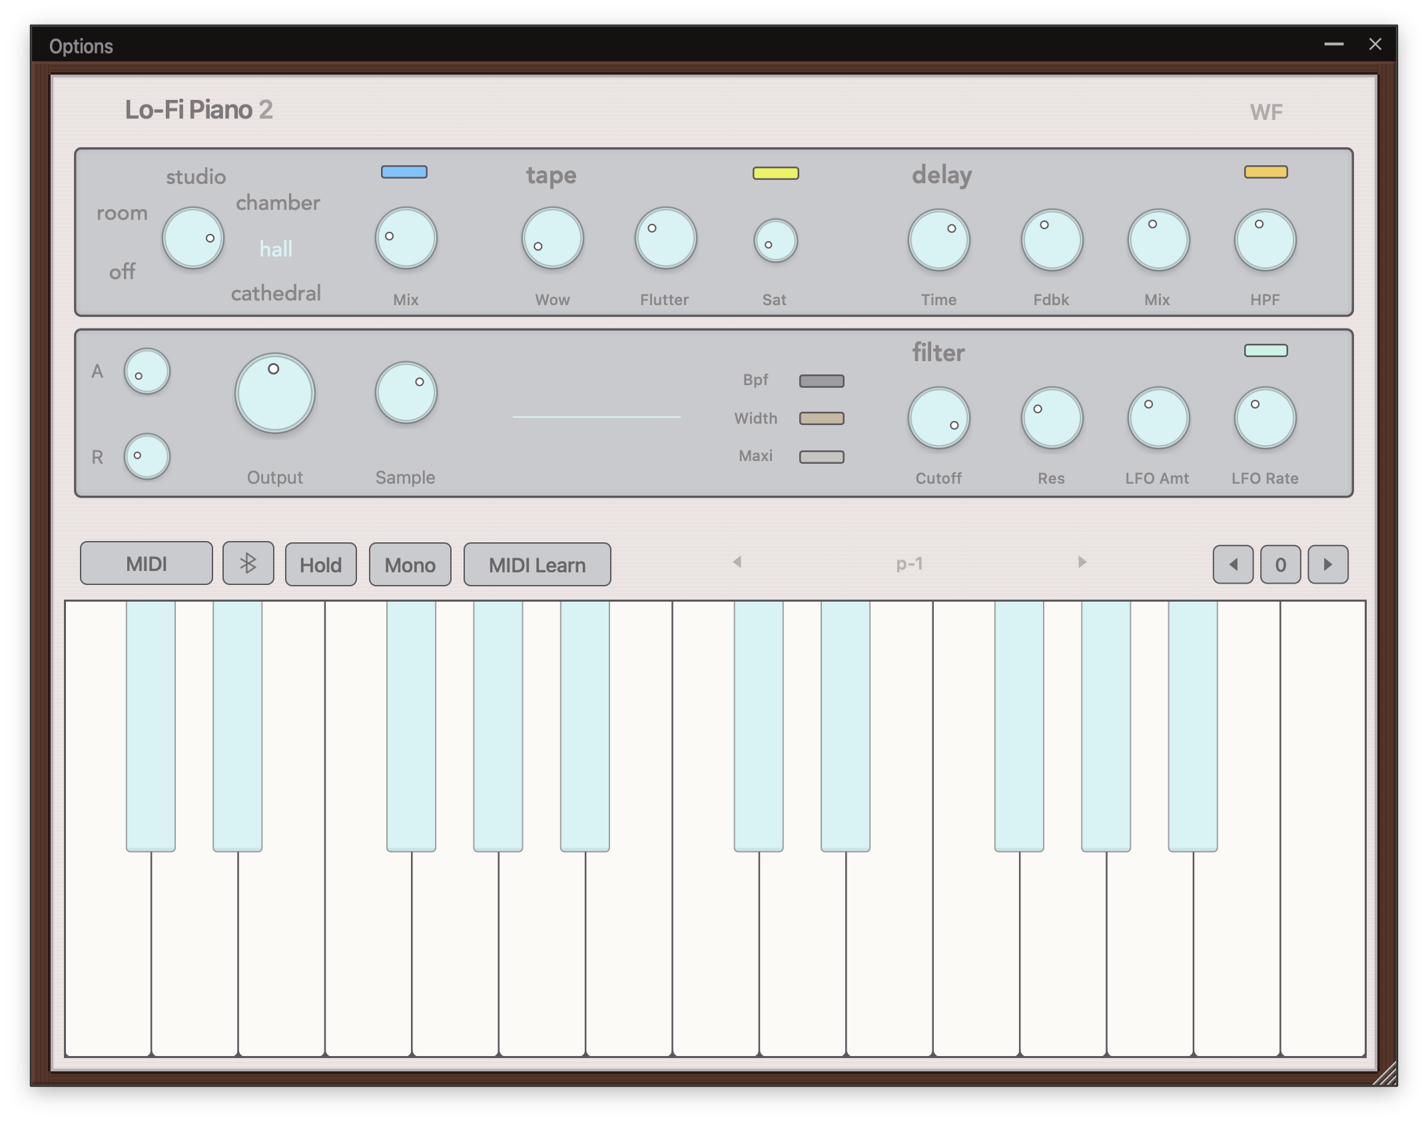Screen dimensions: 1428x1122
Task: Click the large Output knob
Action: click(x=274, y=394)
